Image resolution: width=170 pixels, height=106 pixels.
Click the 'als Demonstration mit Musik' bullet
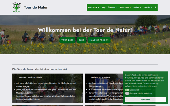click(106, 85)
